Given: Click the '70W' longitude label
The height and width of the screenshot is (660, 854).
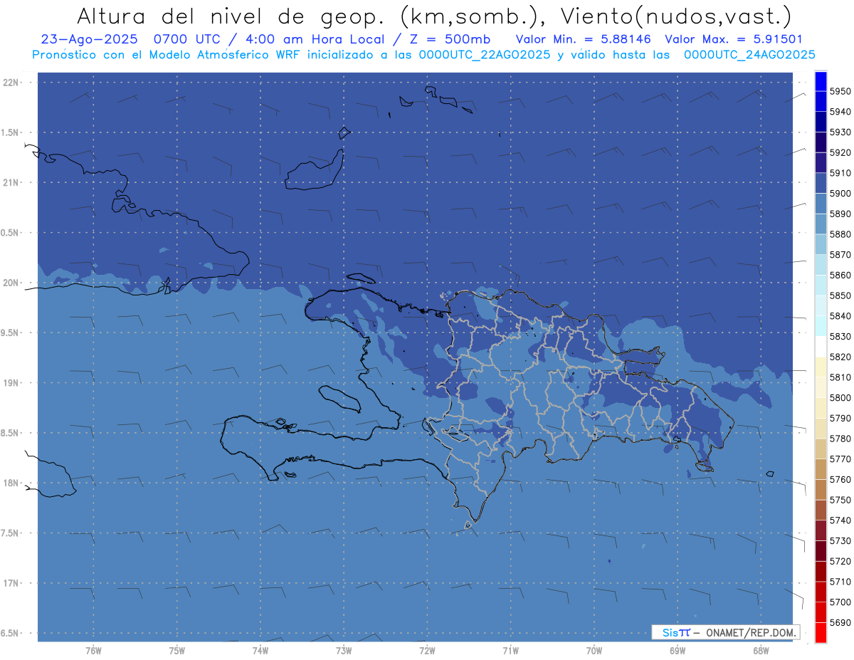Looking at the screenshot, I should (x=594, y=651).
